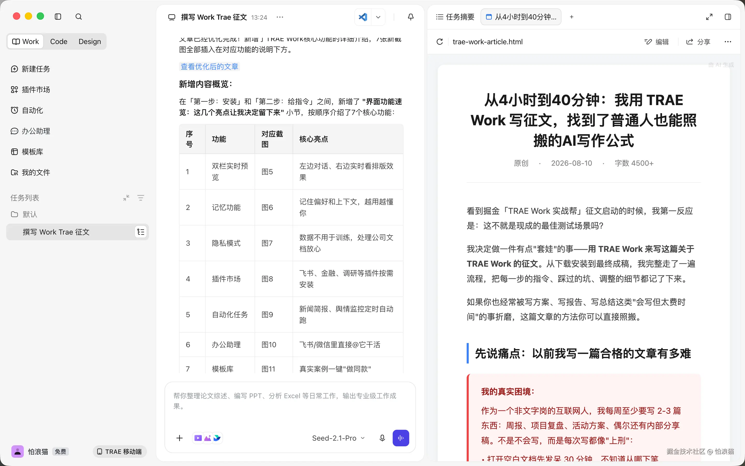745x466 pixels.
Task: Click the notification bell icon
Action: 411,17
